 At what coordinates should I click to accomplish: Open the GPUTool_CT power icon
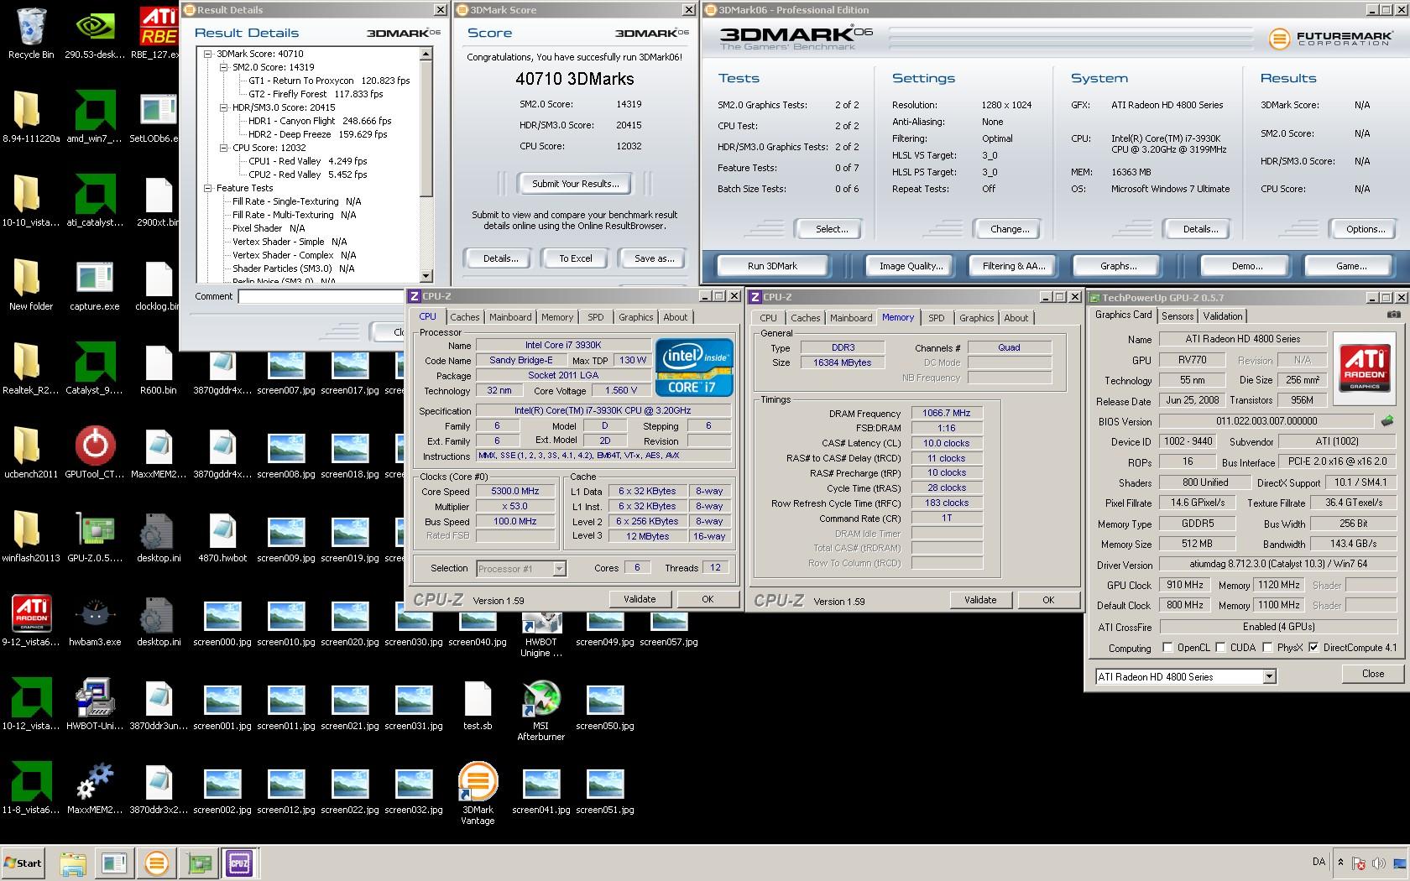[95, 453]
